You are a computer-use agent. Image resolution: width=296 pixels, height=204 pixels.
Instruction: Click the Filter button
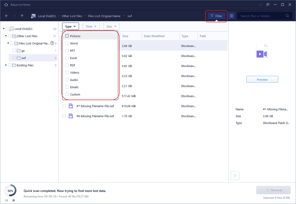point(216,16)
